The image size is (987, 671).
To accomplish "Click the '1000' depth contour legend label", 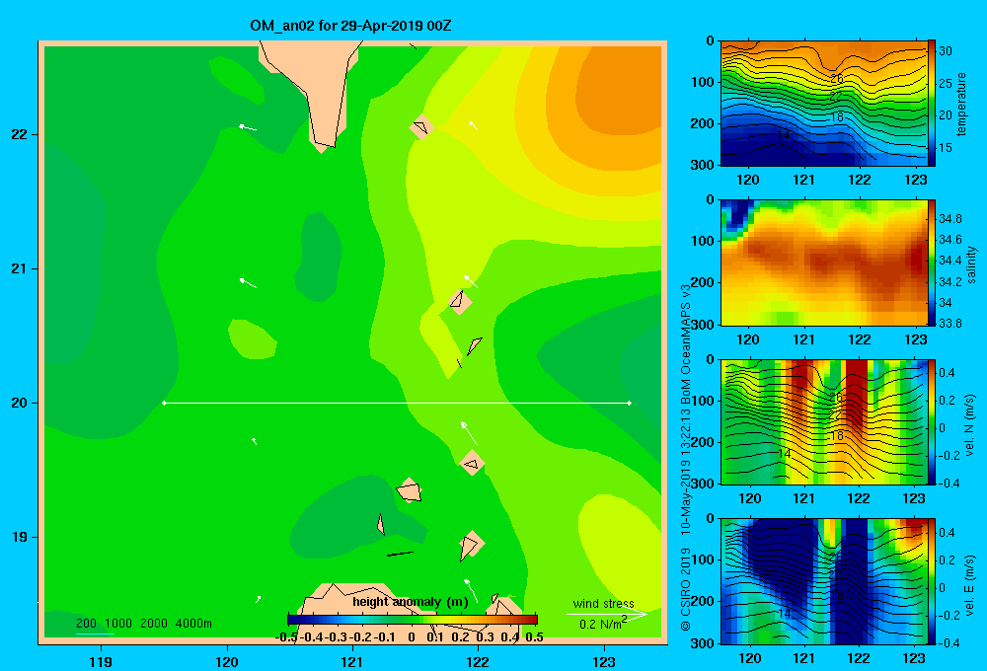I will [118, 624].
